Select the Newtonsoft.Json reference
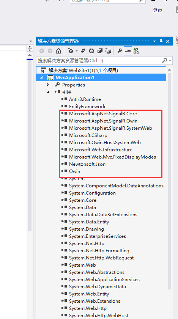Viewport: 178px width, 319px height. [x=87, y=164]
